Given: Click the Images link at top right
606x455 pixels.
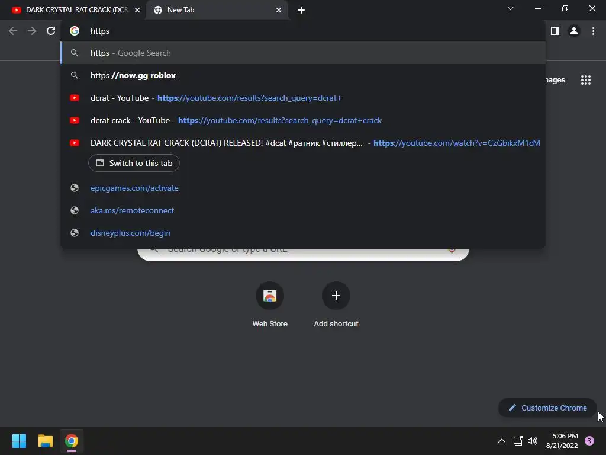Looking at the screenshot, I should pos(555,80).
